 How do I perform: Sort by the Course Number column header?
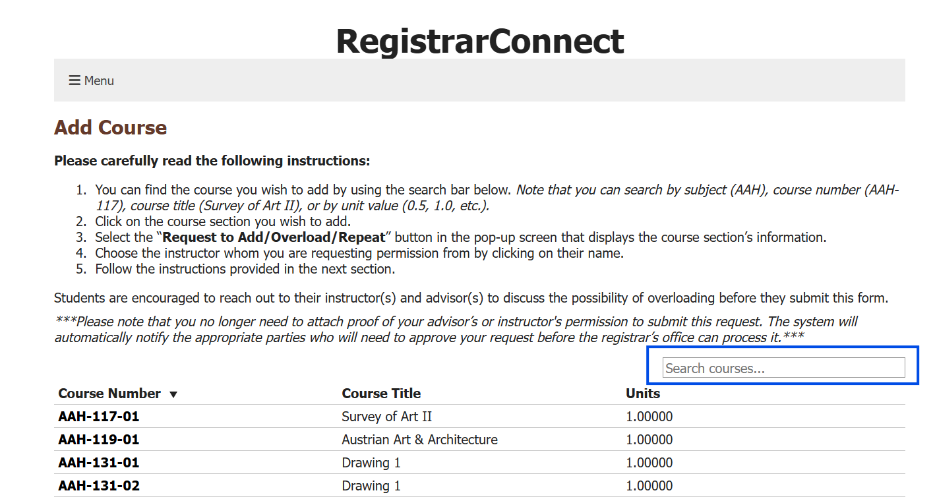tap(109, 394)
